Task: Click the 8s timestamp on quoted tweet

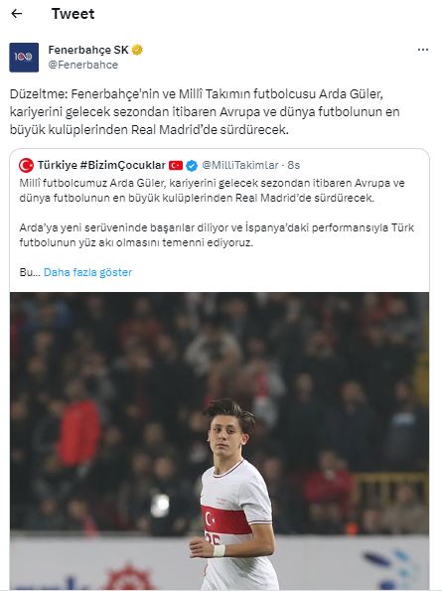Action: (x=294, y=165)
